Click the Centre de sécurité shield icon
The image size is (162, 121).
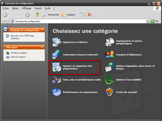tap(110, 92)
